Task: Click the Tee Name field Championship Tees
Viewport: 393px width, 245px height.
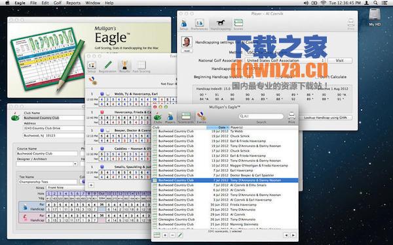Action: click(48, 182)
